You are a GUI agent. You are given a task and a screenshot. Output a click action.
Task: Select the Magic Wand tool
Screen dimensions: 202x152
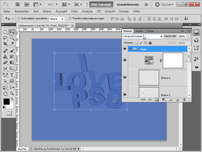(x=12, y=38)
